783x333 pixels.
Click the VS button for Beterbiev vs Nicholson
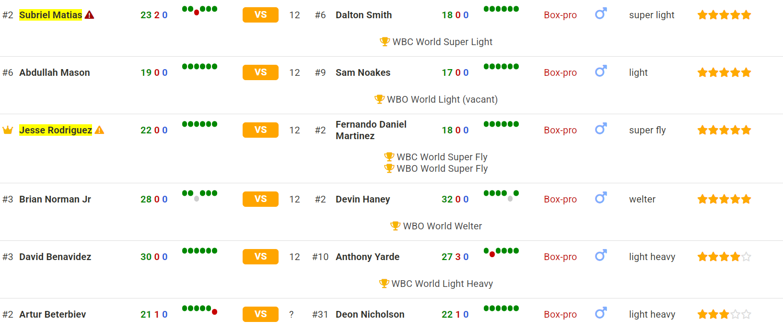pos(260,314)
